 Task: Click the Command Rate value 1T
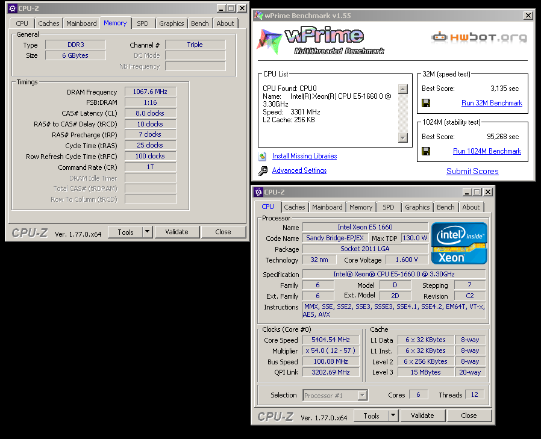[150, 167]
